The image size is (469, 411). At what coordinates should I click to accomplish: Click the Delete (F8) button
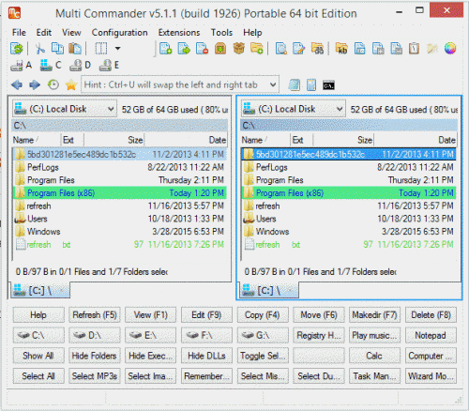[x=431, y=315]
